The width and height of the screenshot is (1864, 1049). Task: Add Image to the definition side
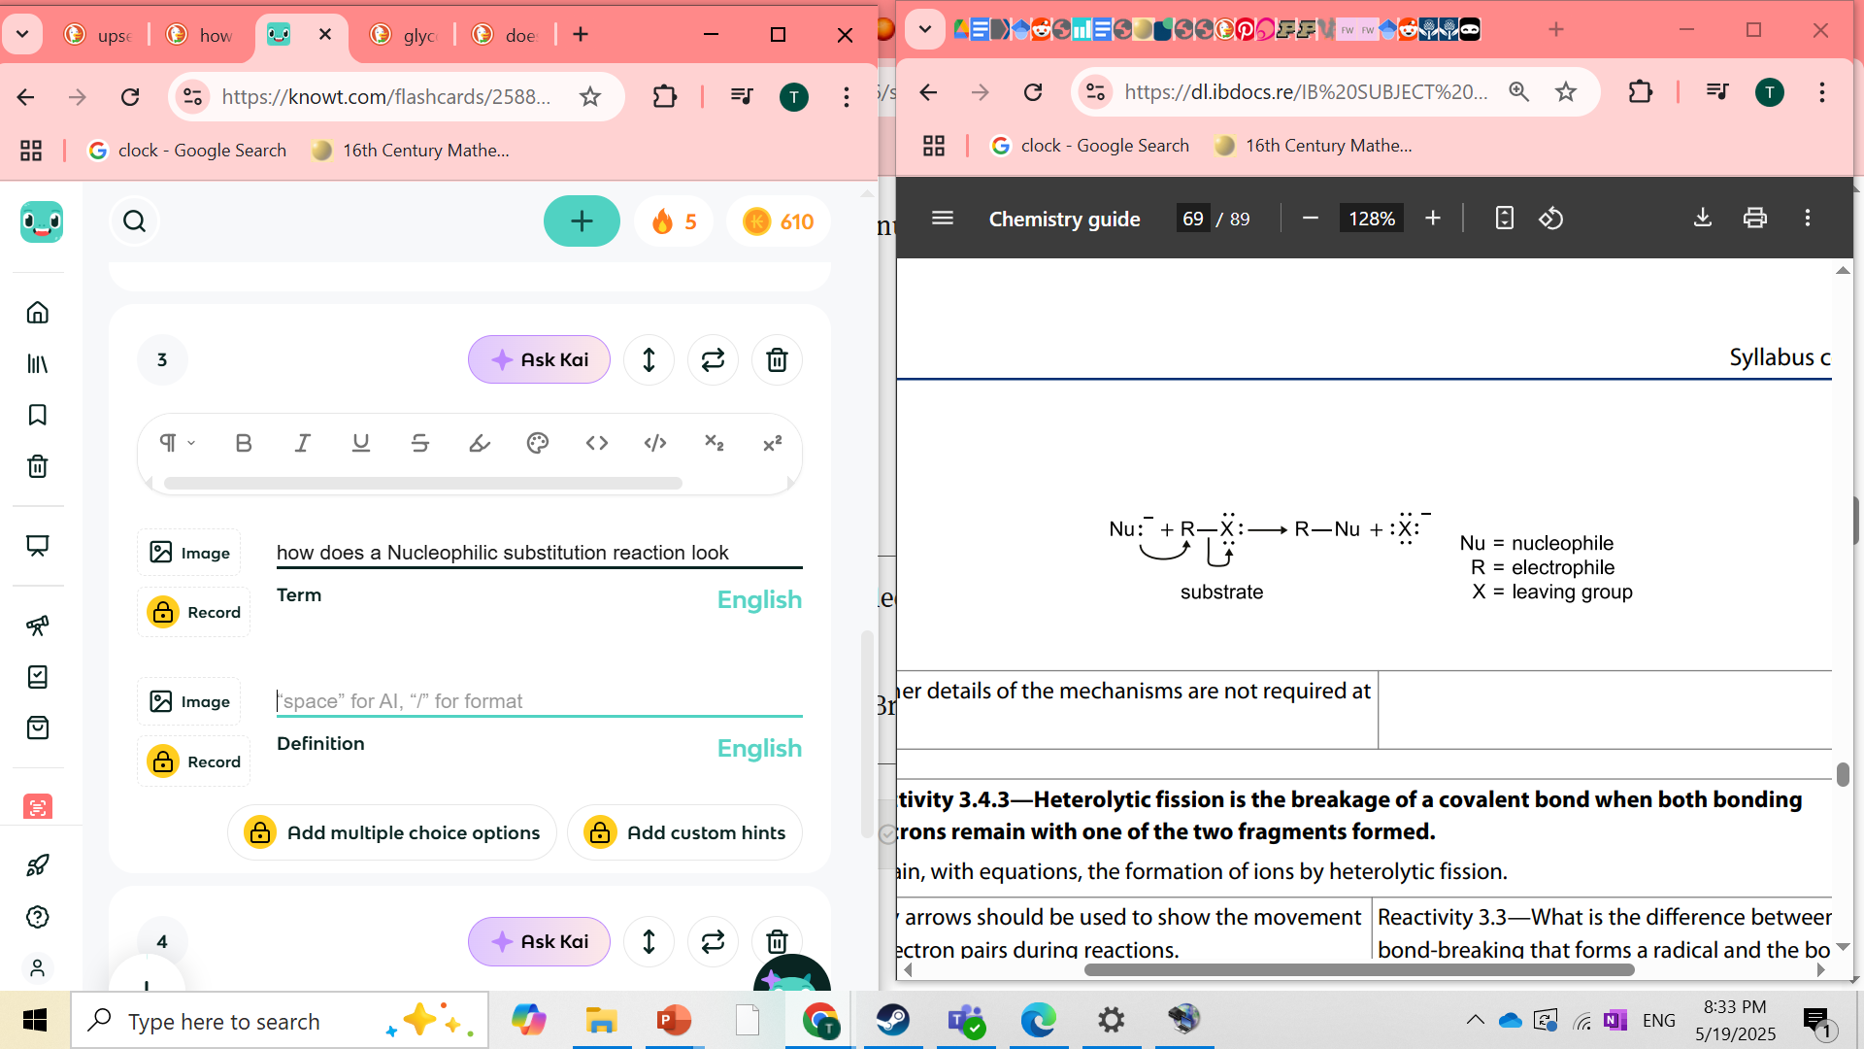click(x=189, y=701)
